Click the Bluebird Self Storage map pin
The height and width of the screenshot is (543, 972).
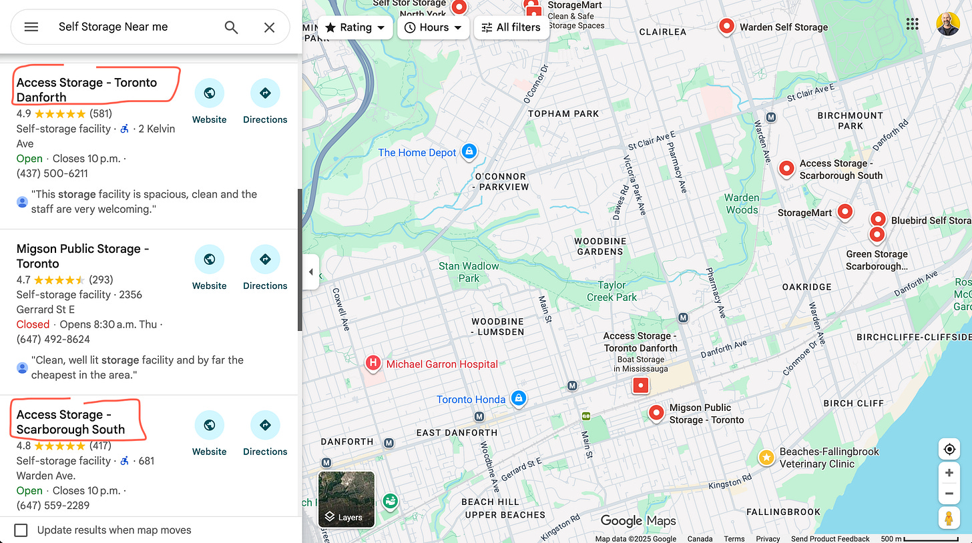point(878,219)
